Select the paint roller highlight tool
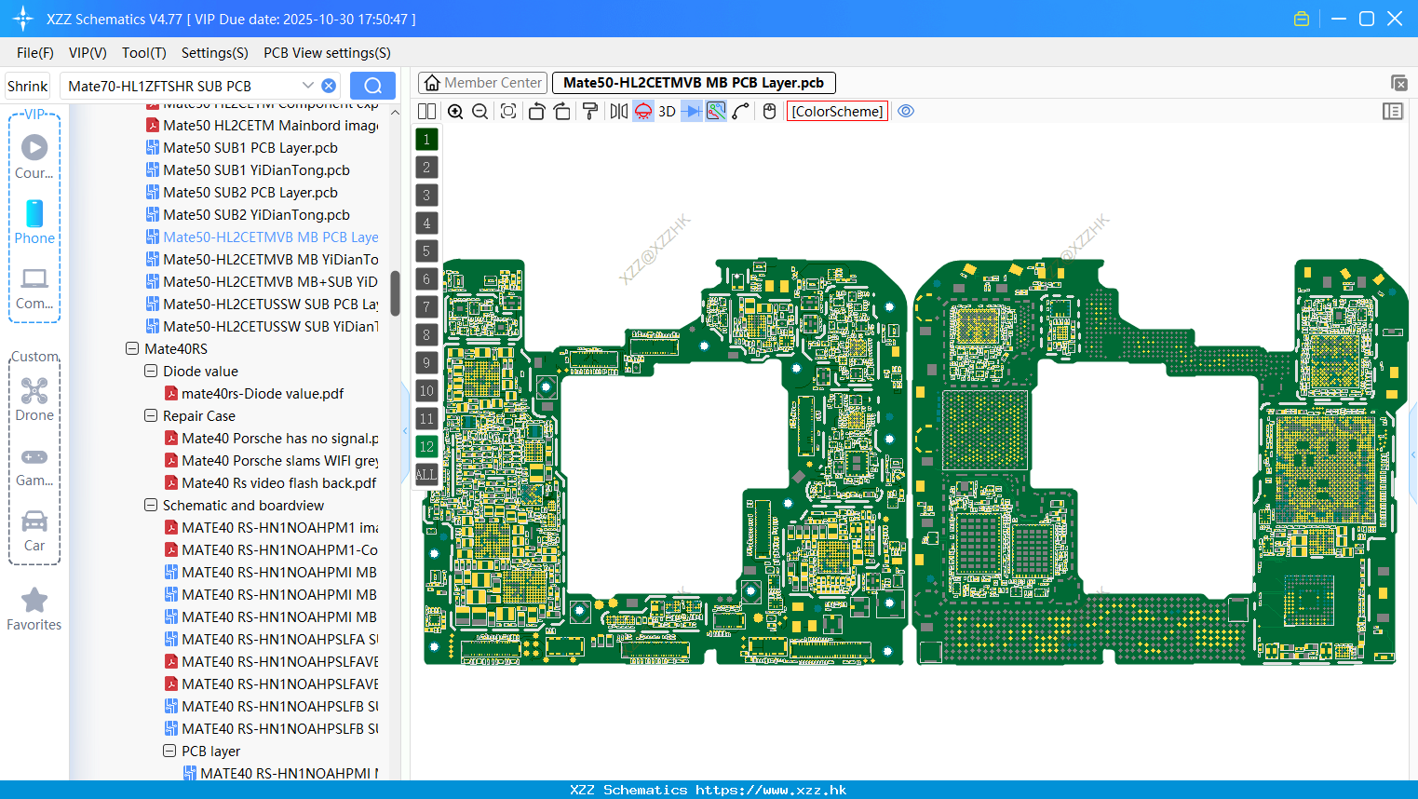Viewport: 1418px width, 799px height. 590,112
